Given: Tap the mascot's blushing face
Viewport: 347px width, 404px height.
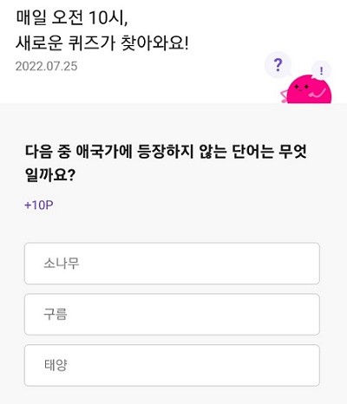Looking at the screenshot, I should pos(301,88).
